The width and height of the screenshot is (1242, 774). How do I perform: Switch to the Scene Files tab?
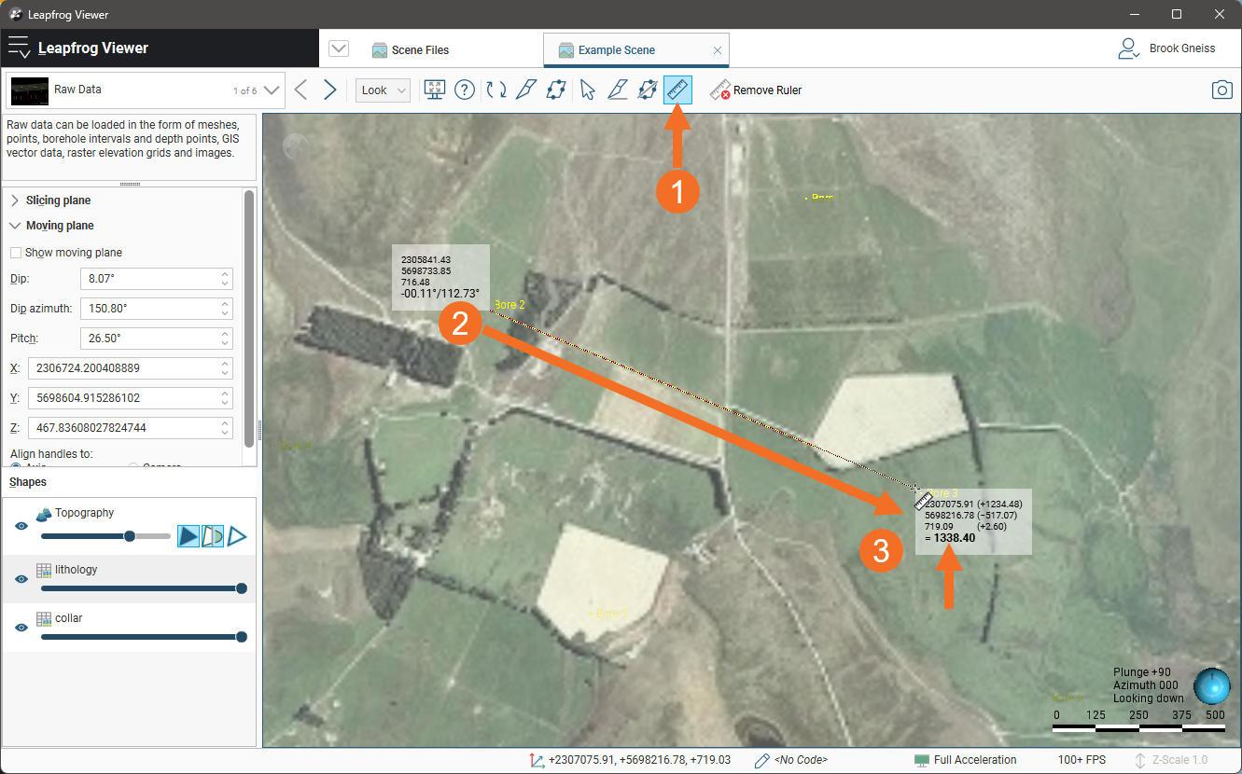(x=411, y=50)
